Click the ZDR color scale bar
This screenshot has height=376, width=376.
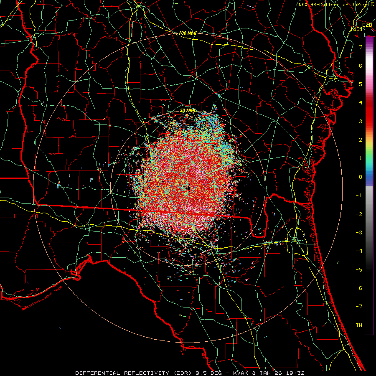coord(369,186)
